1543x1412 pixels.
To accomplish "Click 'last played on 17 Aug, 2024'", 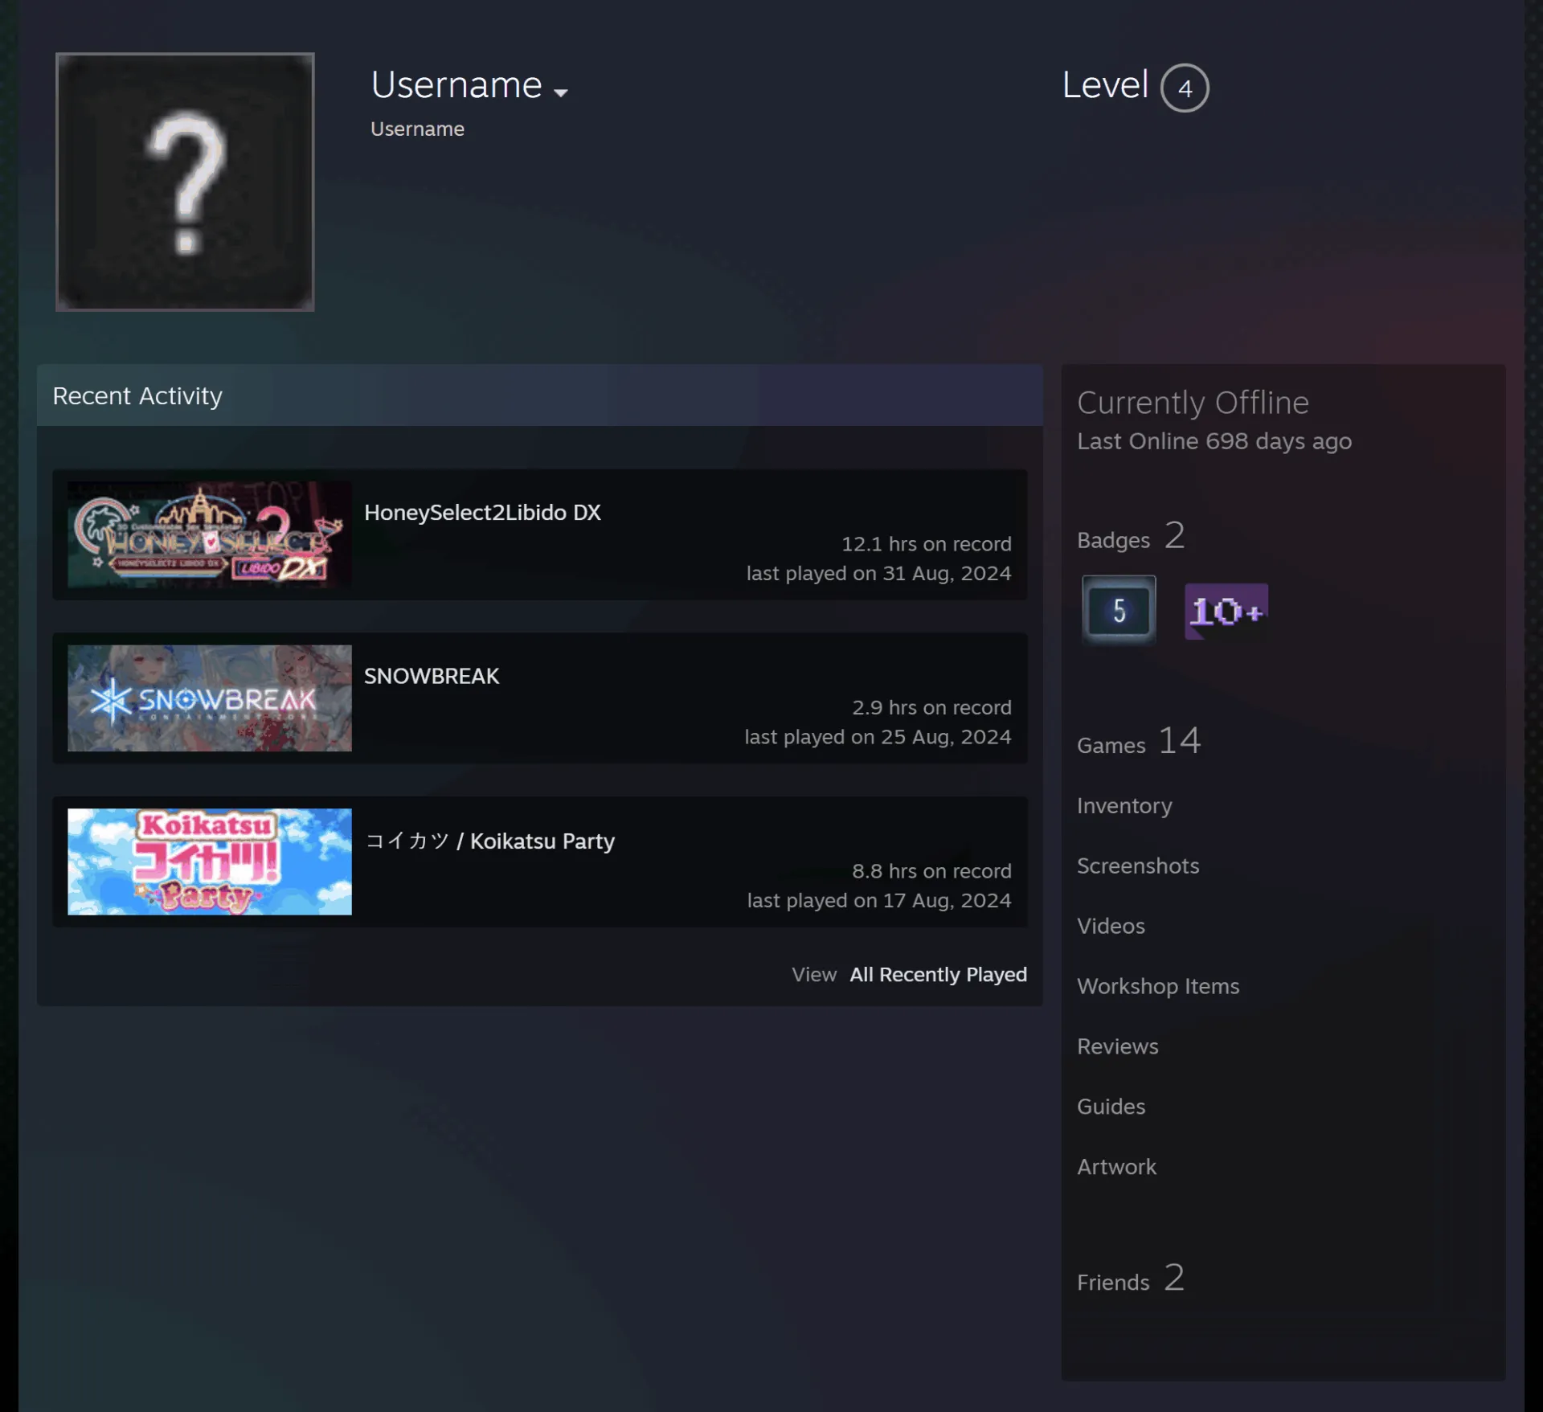I will [x=879, y=901].
